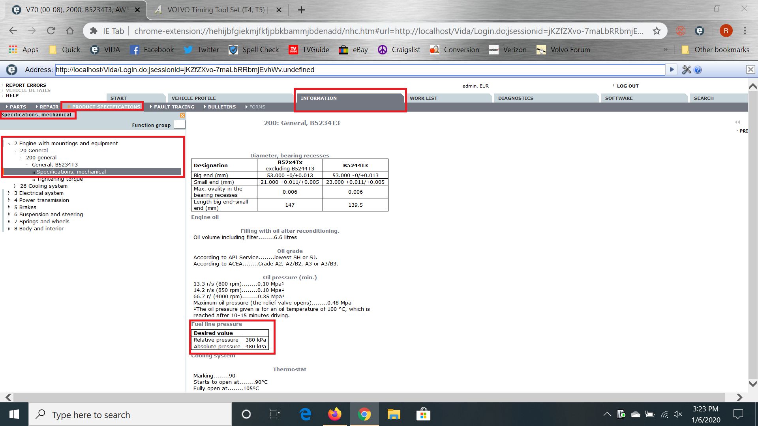This screenshot has height=426, width=758.
Task: Click the horizontal scrollbar right arrow
Action: pyautogui.click(x=739, y=397)
